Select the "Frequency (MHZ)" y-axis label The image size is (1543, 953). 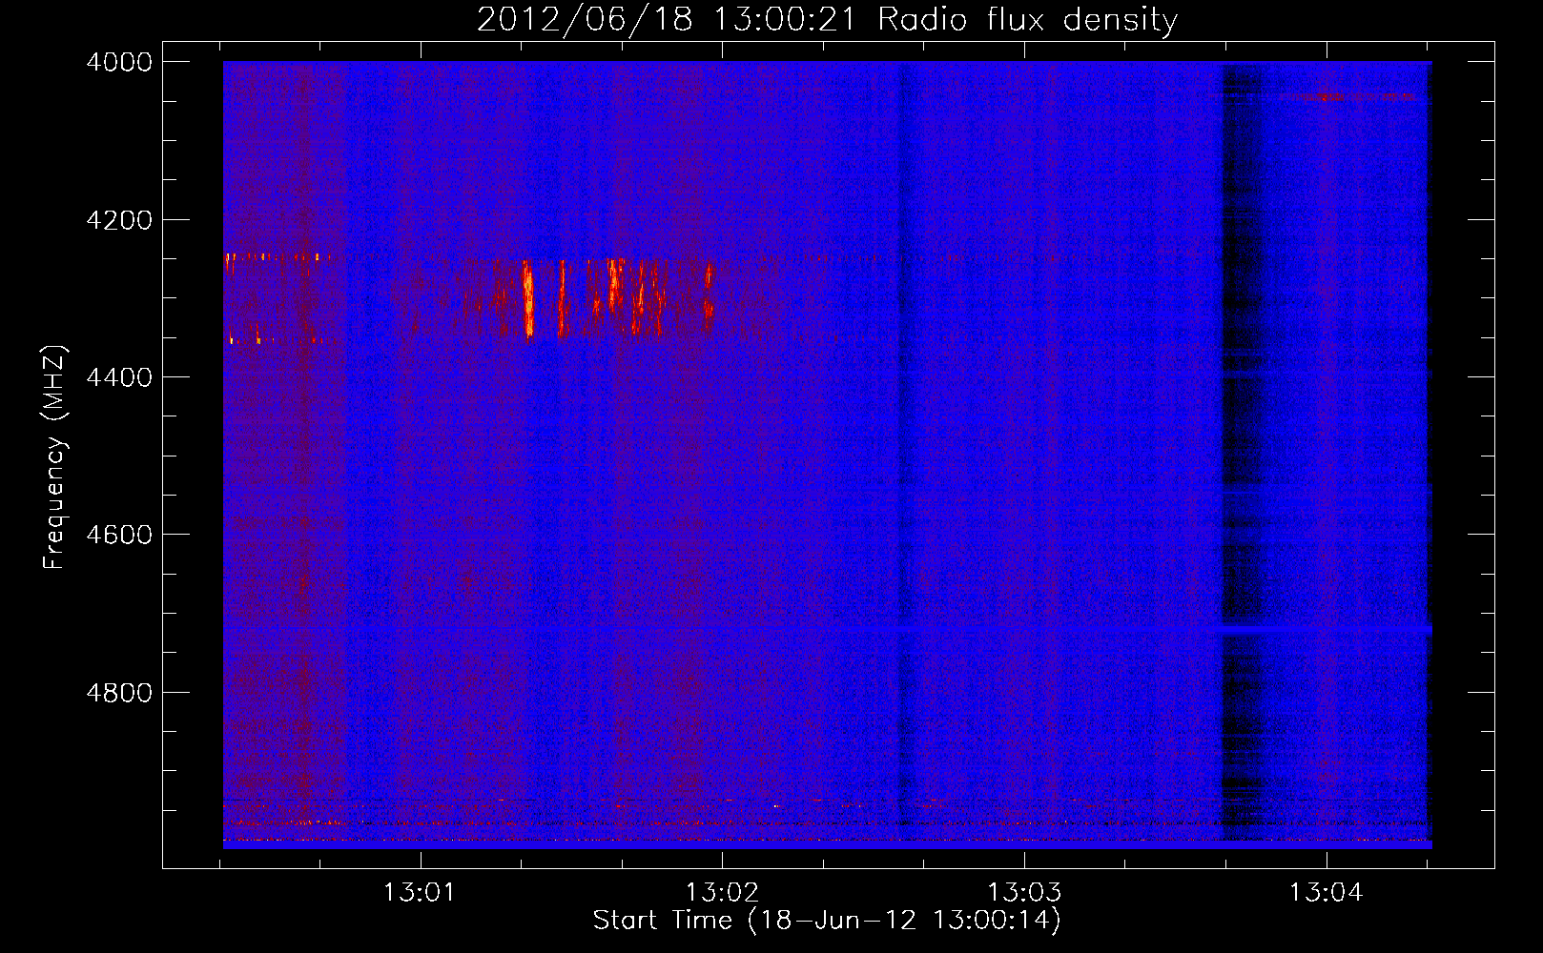(x=55, y=457)
